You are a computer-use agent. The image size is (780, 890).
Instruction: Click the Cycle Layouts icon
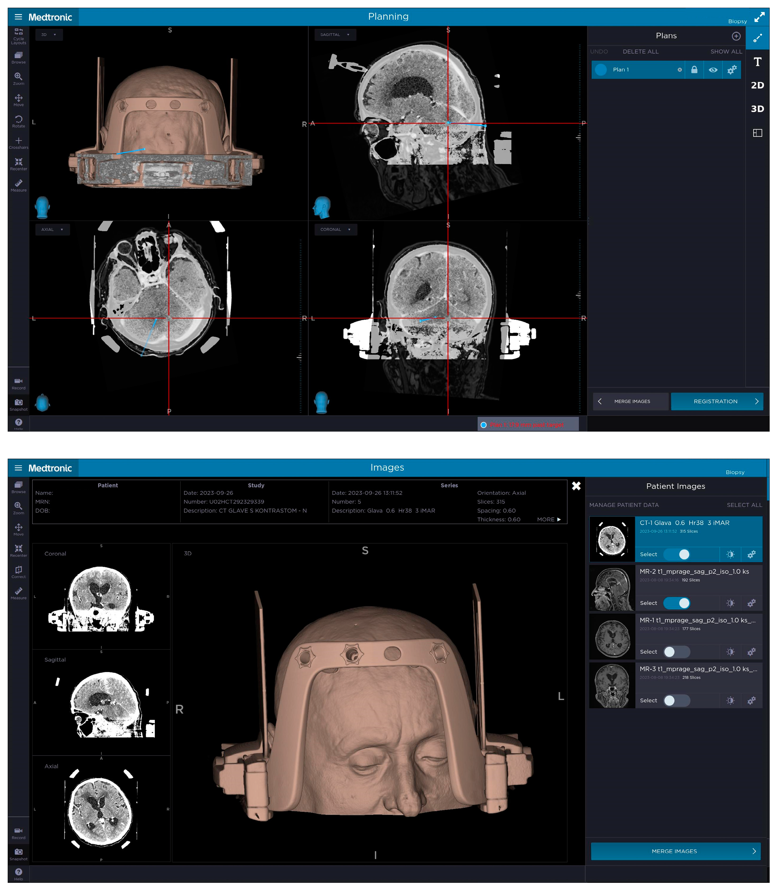tap(18, 32)
